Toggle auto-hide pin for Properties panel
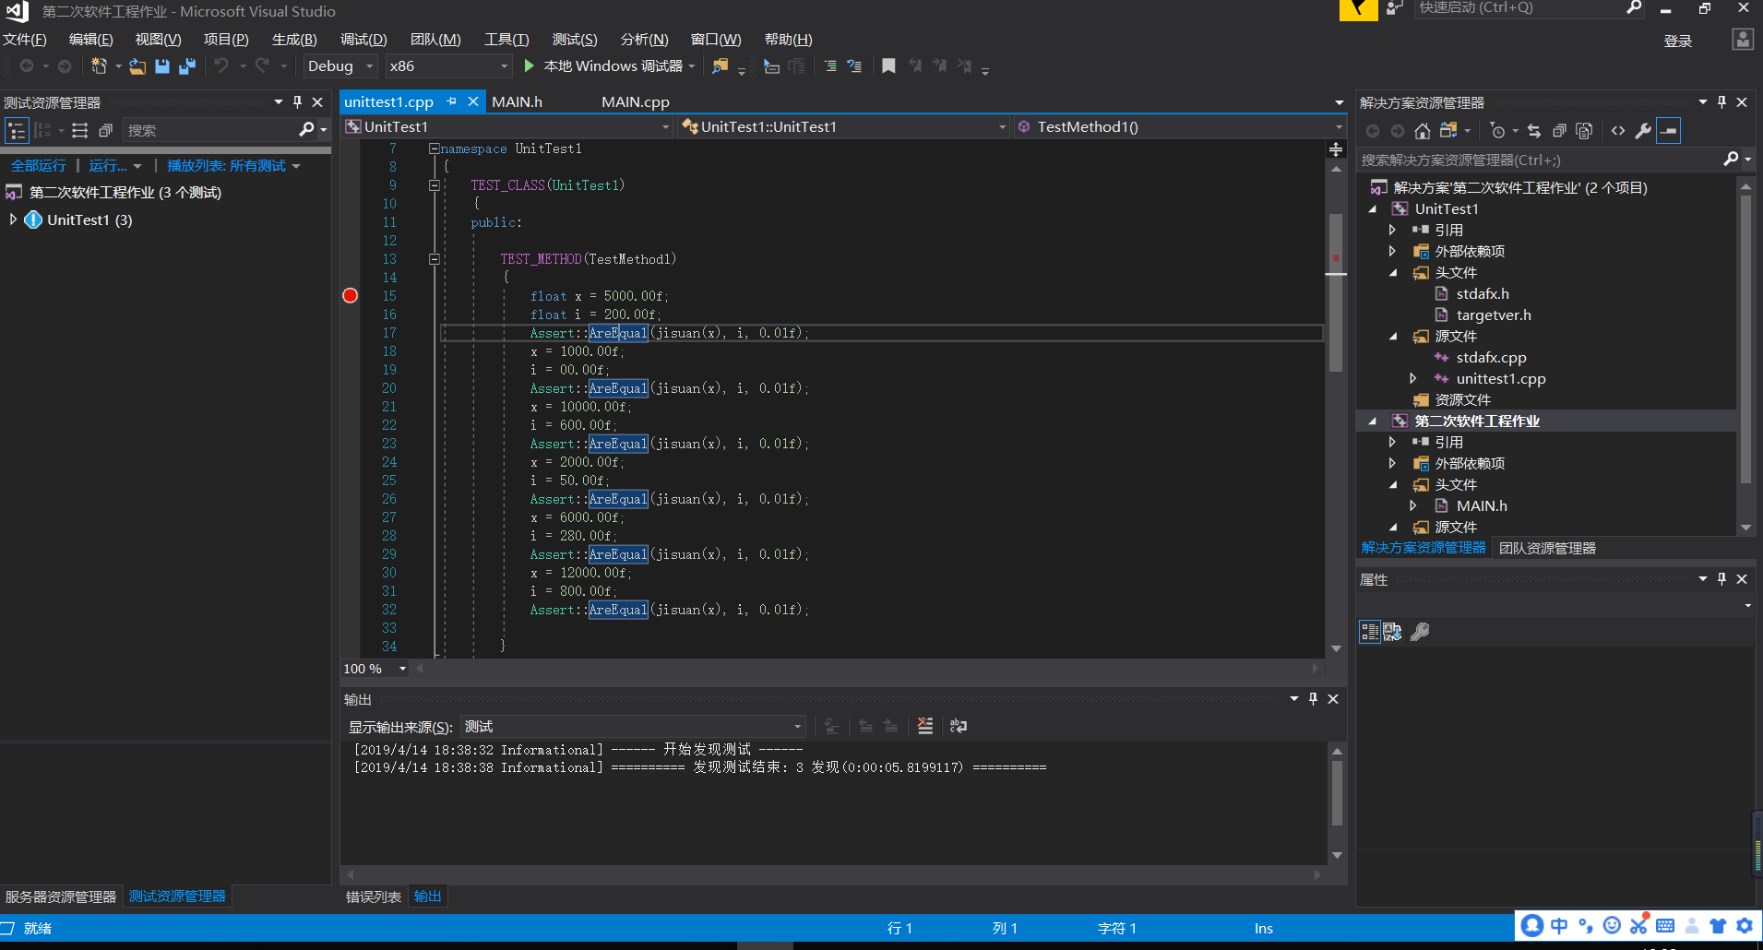 pos(1721,579)
